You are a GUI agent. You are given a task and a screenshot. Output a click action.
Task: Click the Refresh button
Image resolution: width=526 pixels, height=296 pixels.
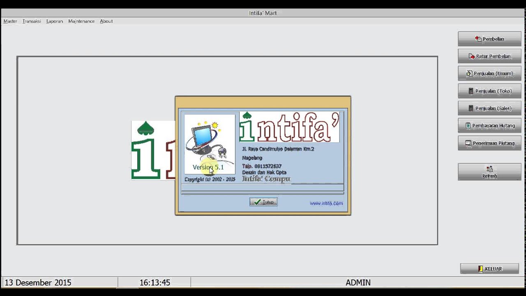pos(489,172)
